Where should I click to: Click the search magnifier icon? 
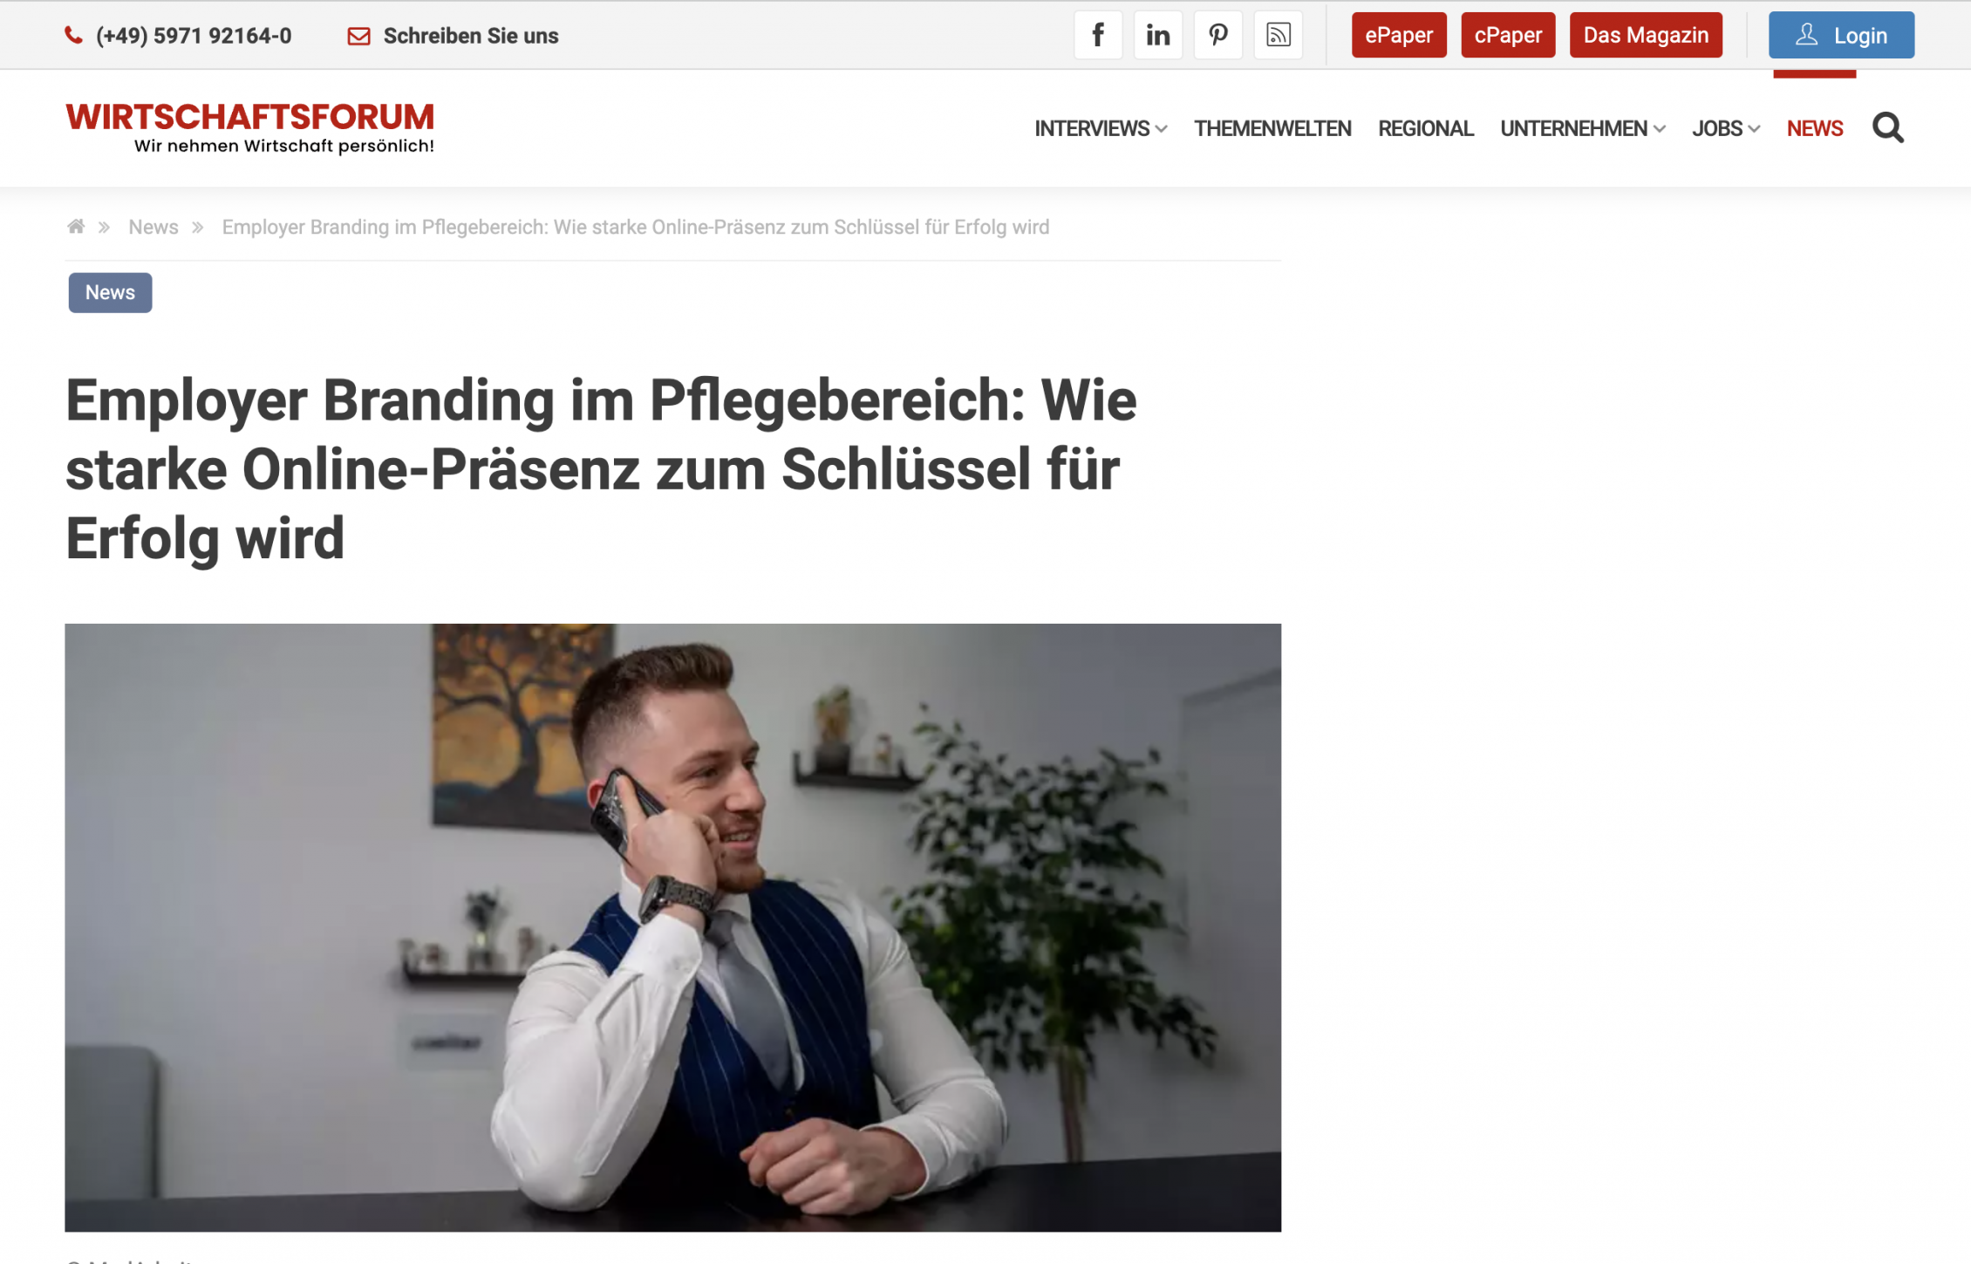click(x=1888, y=128)
